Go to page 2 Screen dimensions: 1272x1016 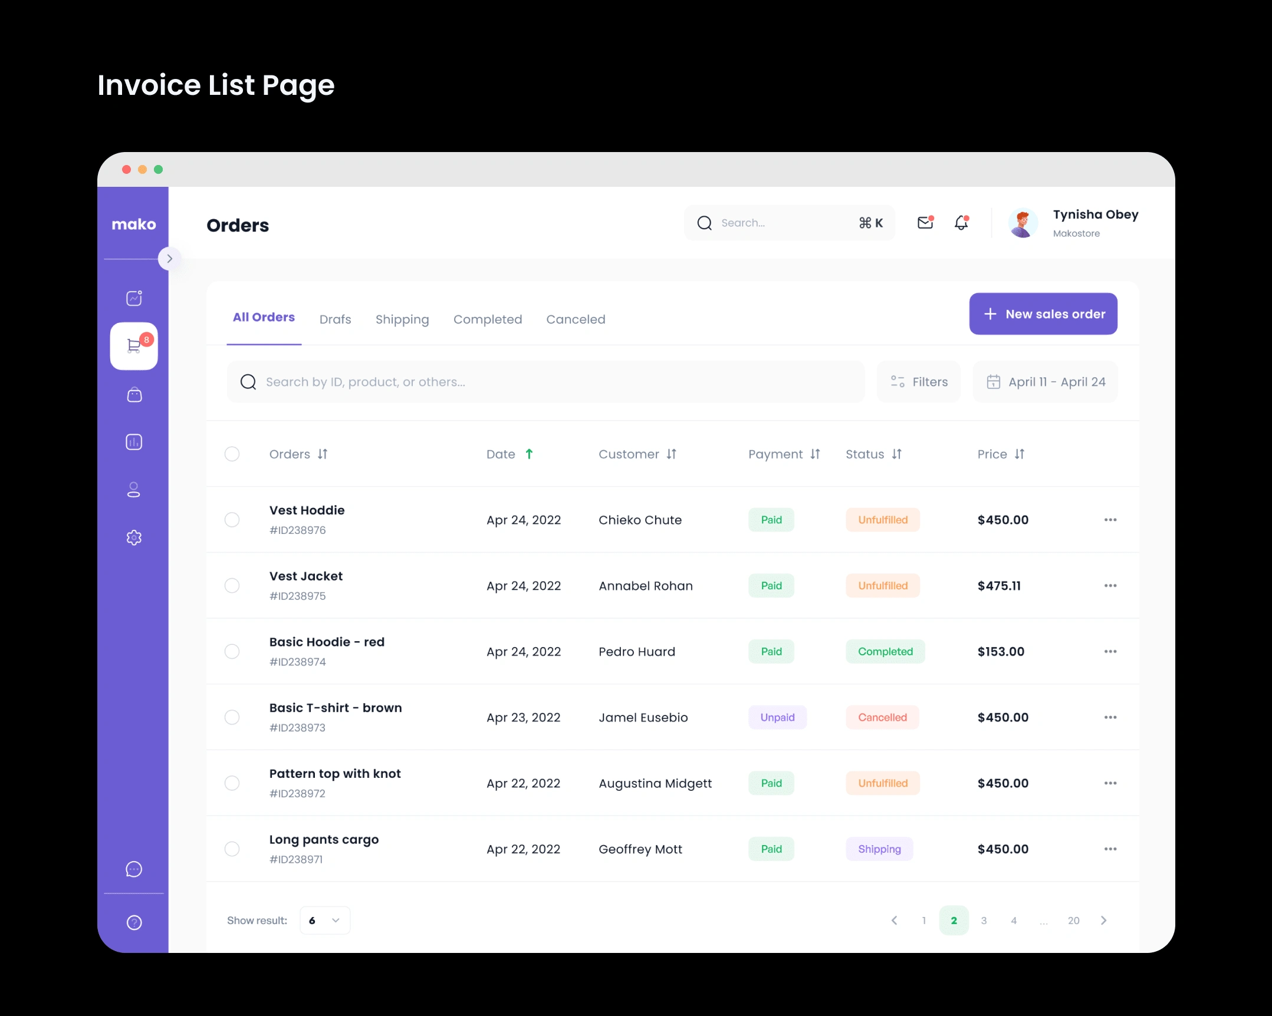click(x=954, y=921)
